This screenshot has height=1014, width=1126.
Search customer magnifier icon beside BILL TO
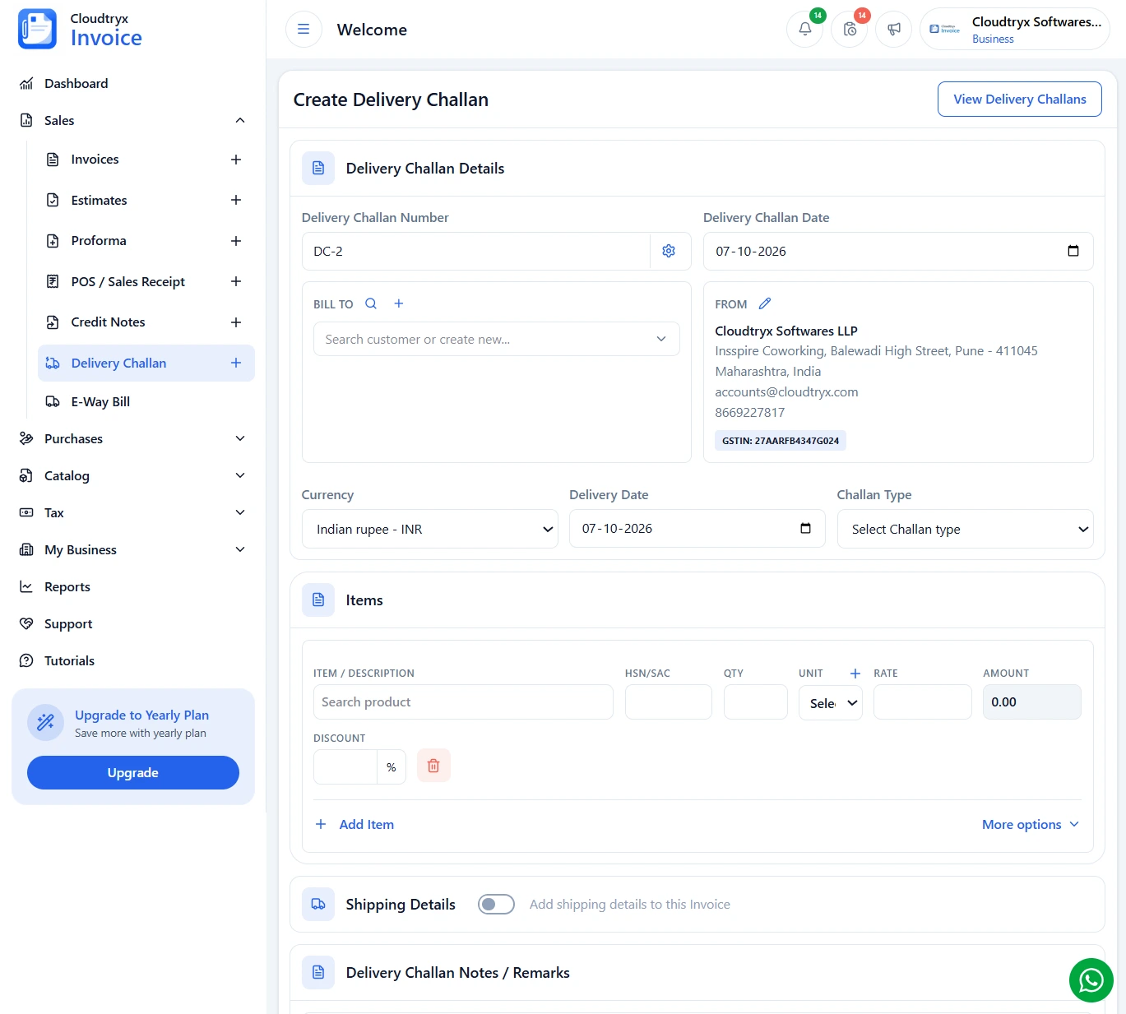pyautogui.click(x=371, y=303)
